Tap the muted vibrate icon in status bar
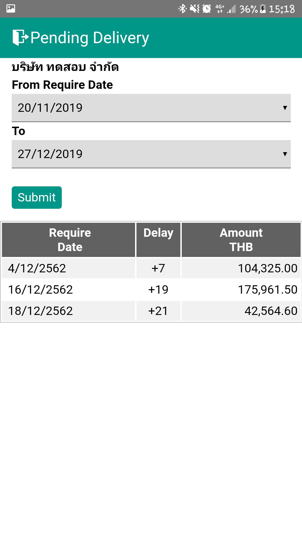Screen dimensions: 302x538 [x=195, y=9]
